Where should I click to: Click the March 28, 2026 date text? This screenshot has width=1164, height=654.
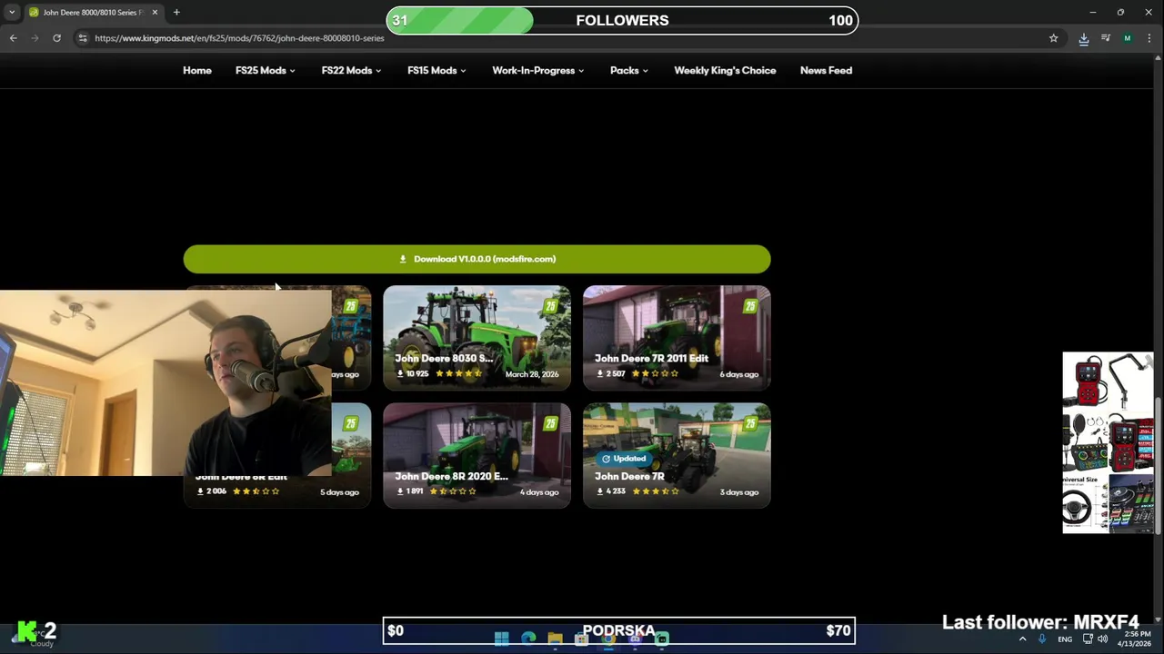point(532,374)
